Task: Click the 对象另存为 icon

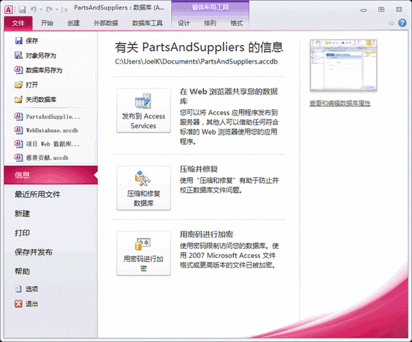Action: pos(18,55)
